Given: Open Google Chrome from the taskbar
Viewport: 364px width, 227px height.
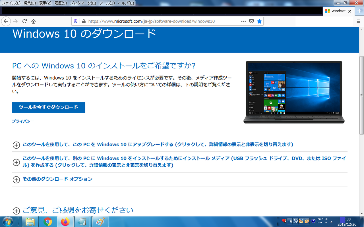Looking at the screenshot, I should tap(48, 221).
